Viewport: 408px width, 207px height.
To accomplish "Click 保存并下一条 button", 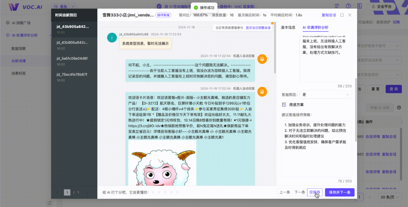I will tap(340, 192).
